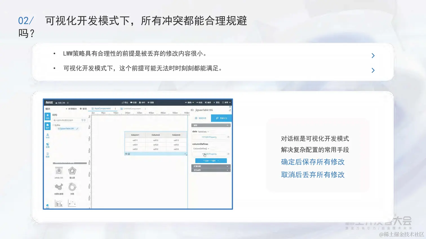Click edit pencil next to ID jigsawTable186

pos(230,110)
